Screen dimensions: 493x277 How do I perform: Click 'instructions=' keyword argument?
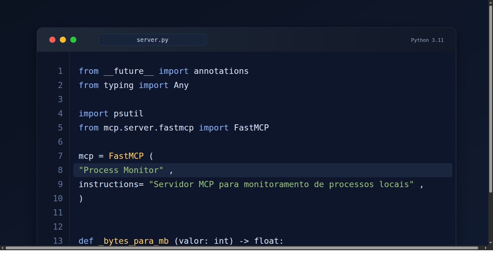tap(111, 184)
